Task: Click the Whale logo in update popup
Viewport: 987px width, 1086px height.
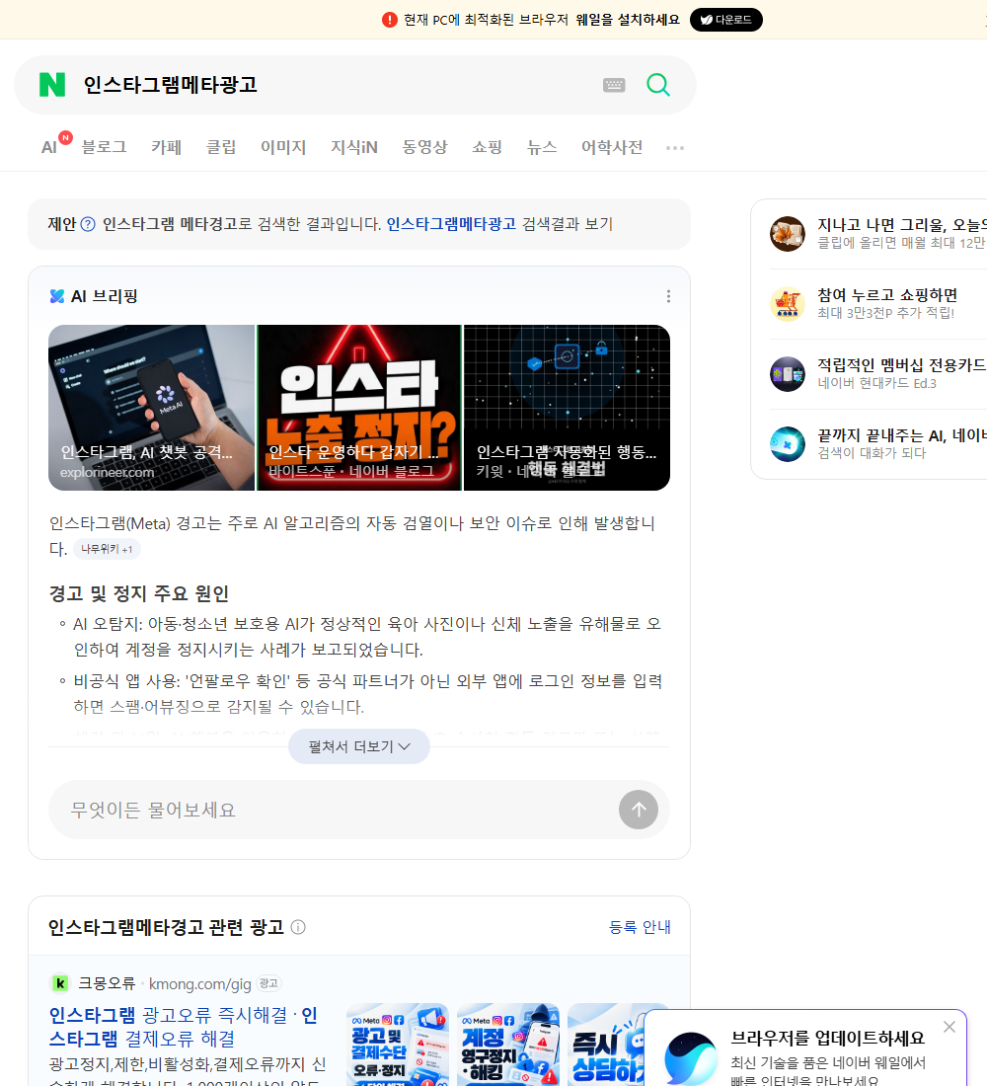Action: (x=691, y=1058)
